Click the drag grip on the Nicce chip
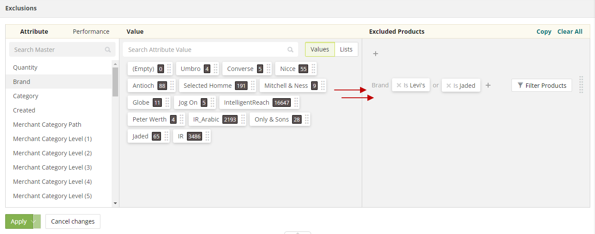This screenshot has height=234, width=595. click(x=313, y=69)
